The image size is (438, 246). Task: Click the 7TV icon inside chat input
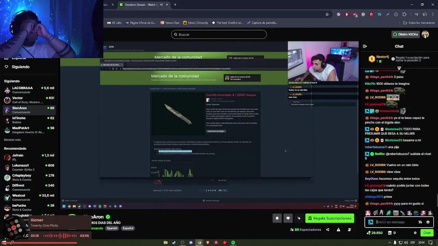(x=420, y=222)
